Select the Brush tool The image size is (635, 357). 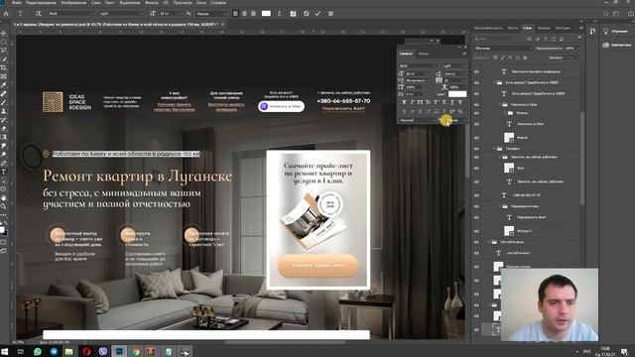(4, 102)
